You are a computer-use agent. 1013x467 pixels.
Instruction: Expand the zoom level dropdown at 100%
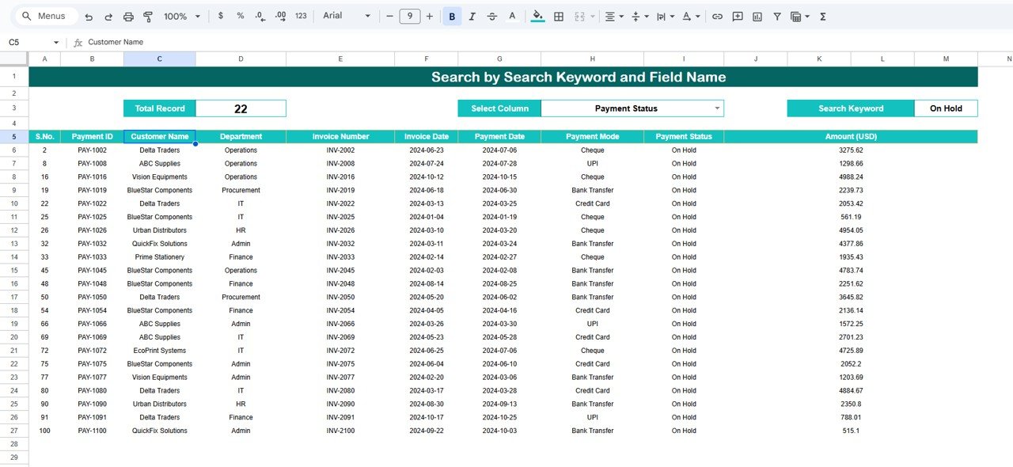tap(180, 15)
